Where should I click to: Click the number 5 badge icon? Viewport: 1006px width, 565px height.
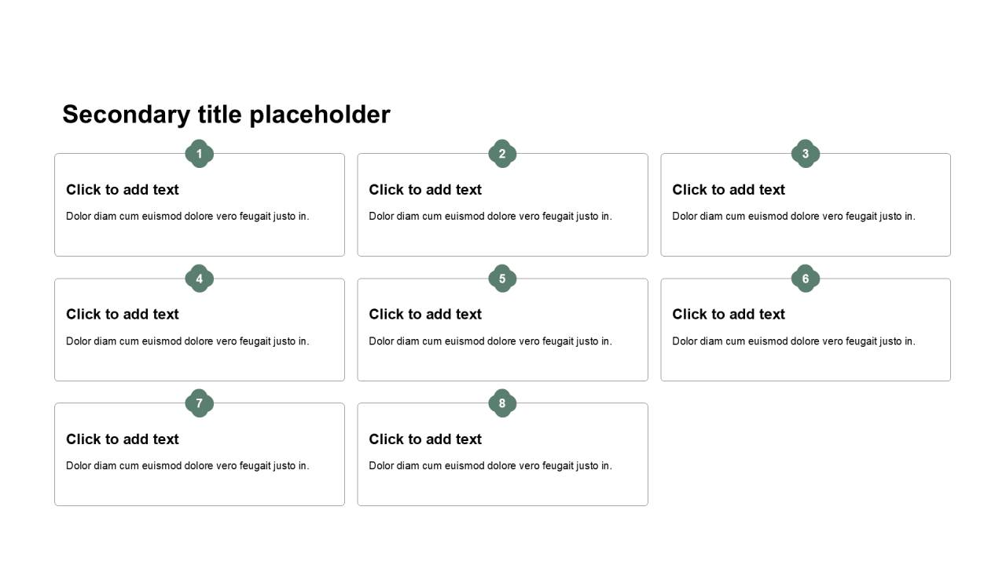[502, 279]
